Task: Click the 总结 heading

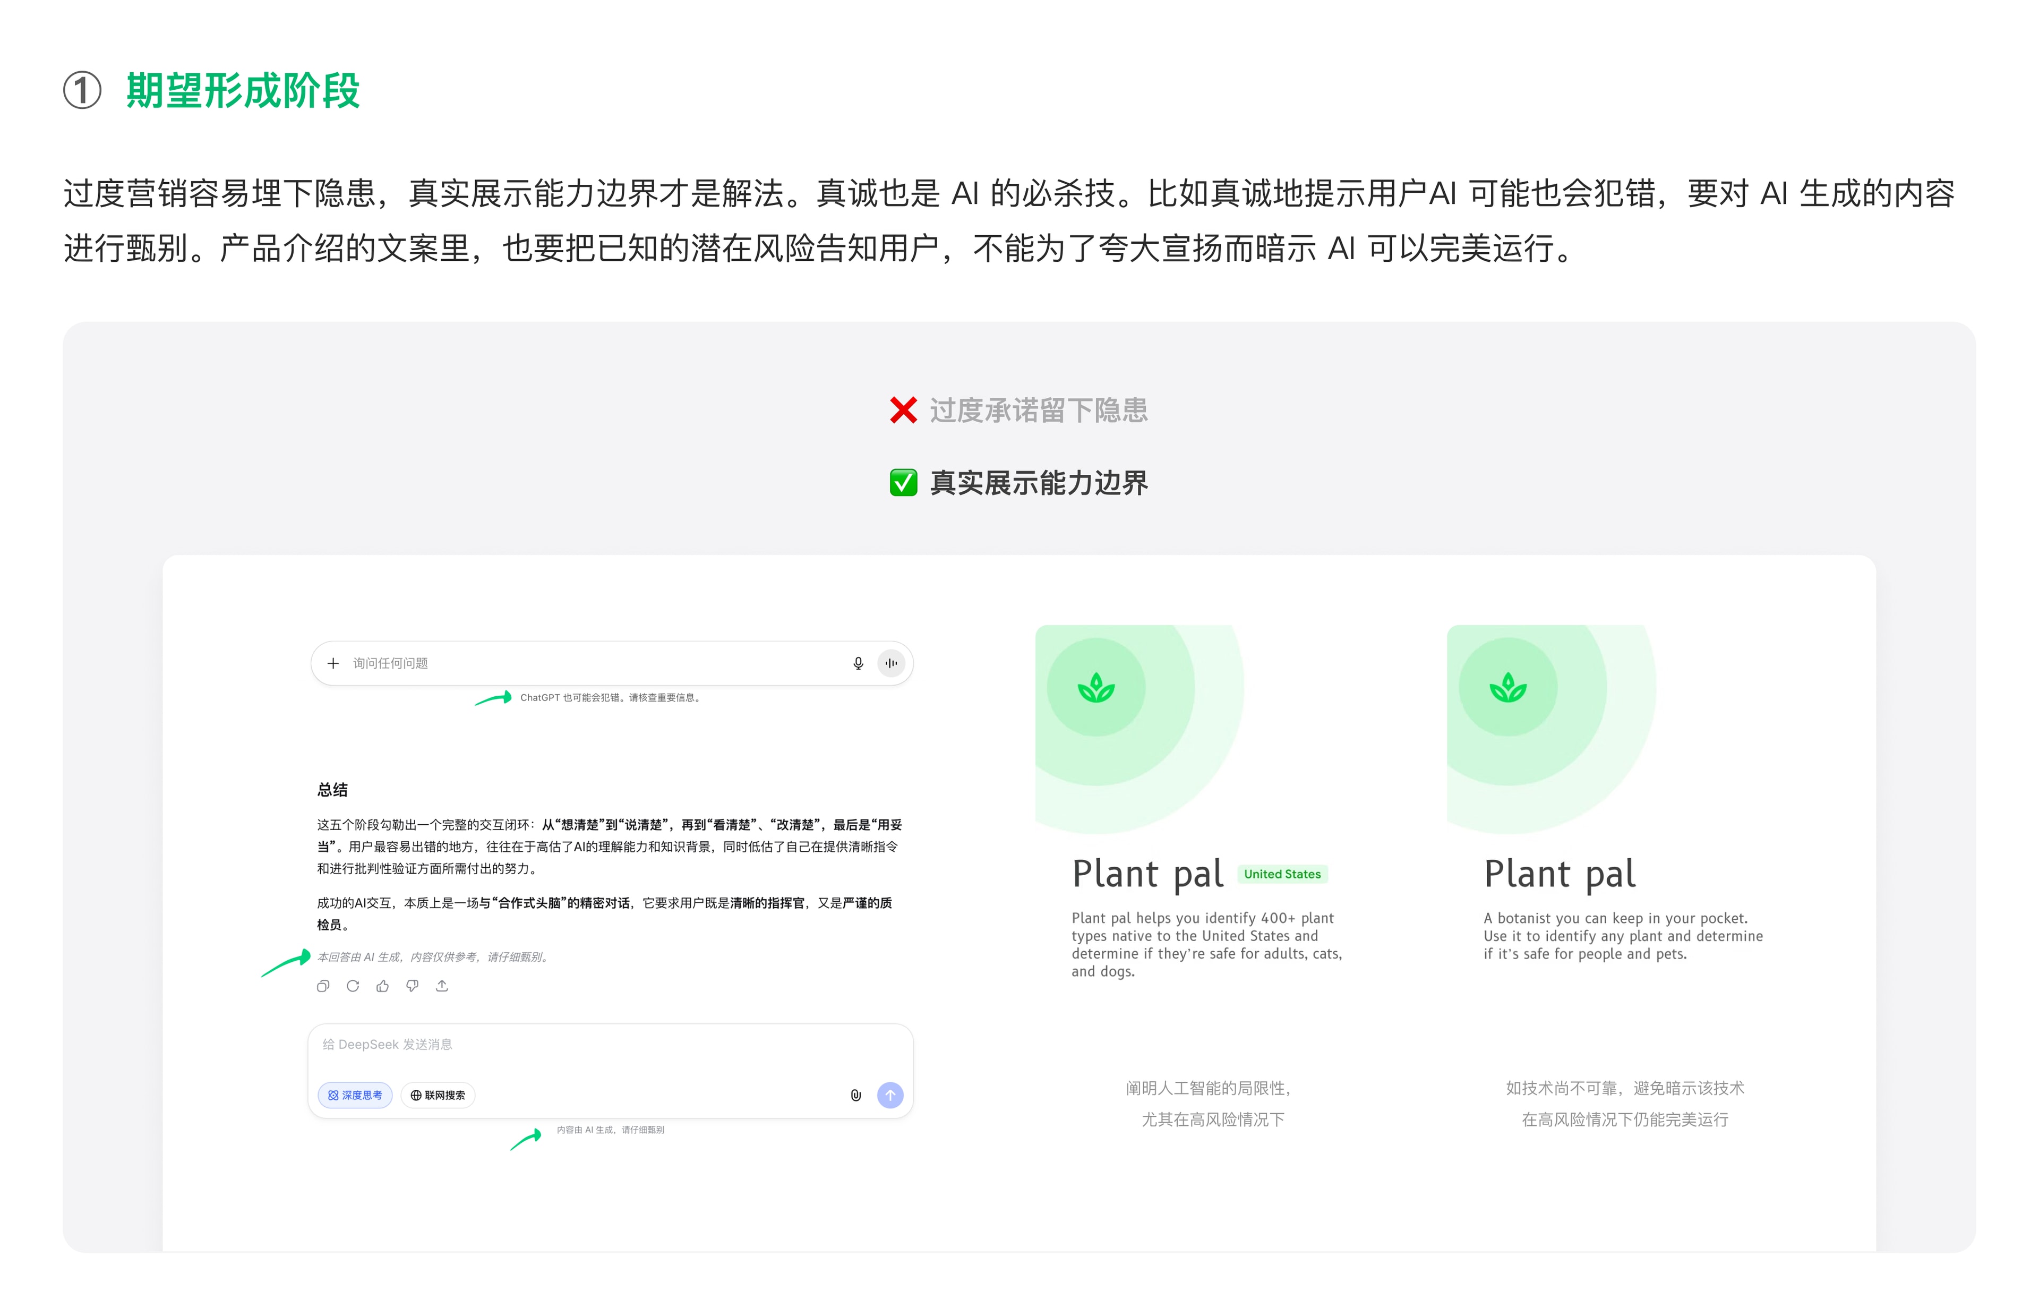Action: pyautogui.click(x=332, y=790)
